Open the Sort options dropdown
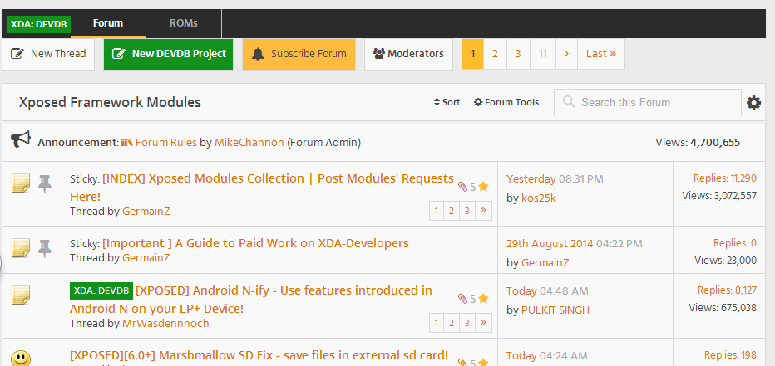The image size is (775, 366). (x=447, y=102)
